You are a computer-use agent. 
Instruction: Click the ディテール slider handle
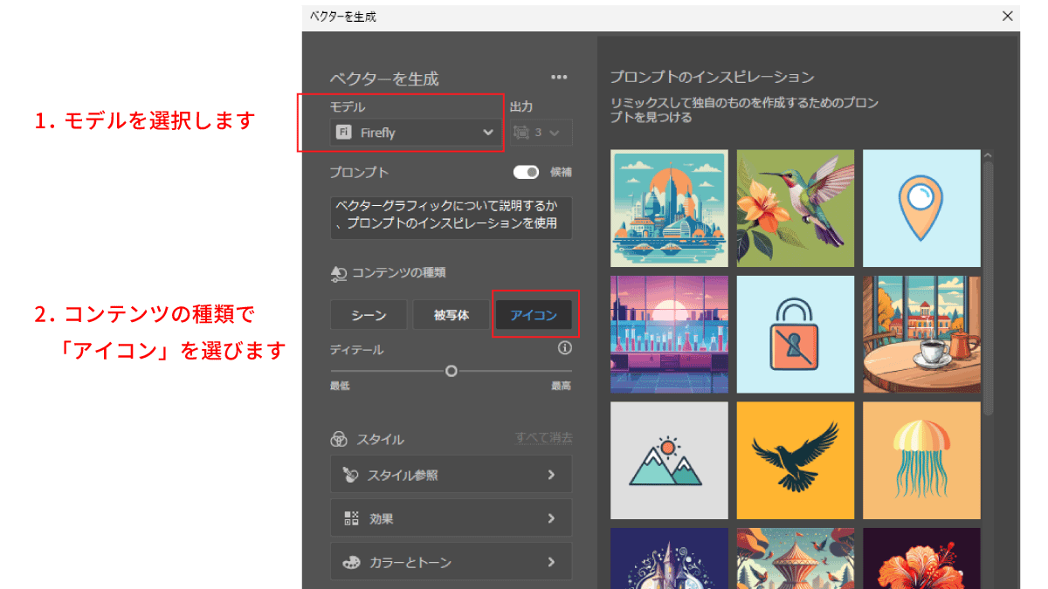click(x=452, y=371)
